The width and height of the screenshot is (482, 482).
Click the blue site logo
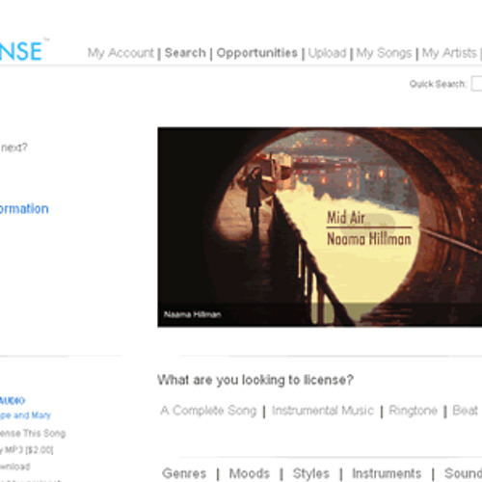click(x=21, y=51)
